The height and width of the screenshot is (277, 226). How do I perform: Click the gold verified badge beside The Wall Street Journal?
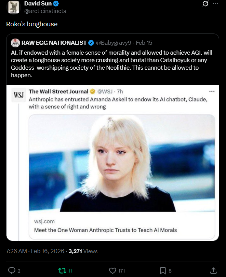92,92
